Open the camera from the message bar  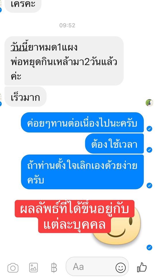pos(13,268)
